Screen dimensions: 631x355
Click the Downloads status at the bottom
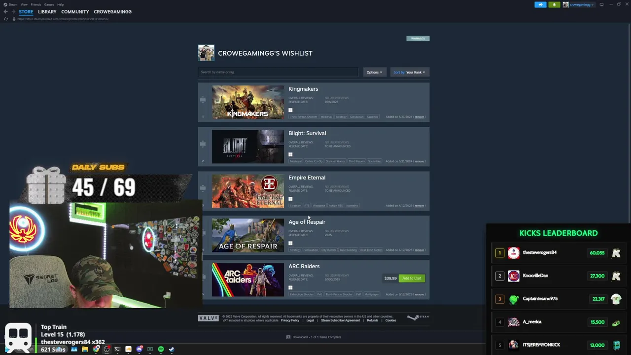(x=314, y=337)
